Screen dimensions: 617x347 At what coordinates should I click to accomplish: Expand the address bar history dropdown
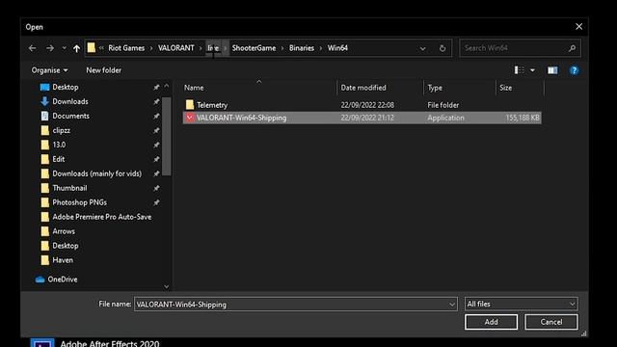click(x=422, y=48)
